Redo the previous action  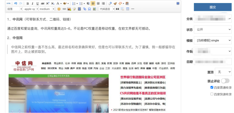21,3
